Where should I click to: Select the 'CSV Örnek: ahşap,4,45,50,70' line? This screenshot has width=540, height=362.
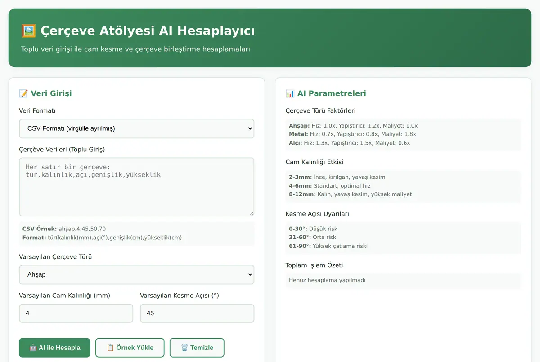pyautogui.click(x=64, y=229)
